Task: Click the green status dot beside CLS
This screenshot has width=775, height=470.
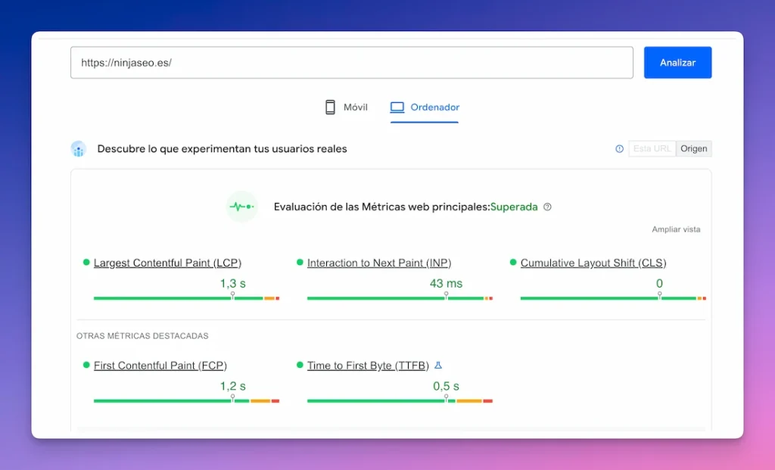Action: (513, 262)
